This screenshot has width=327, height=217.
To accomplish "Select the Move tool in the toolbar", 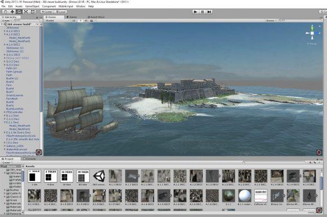I will pyautogui.click(x=12, y=12).
